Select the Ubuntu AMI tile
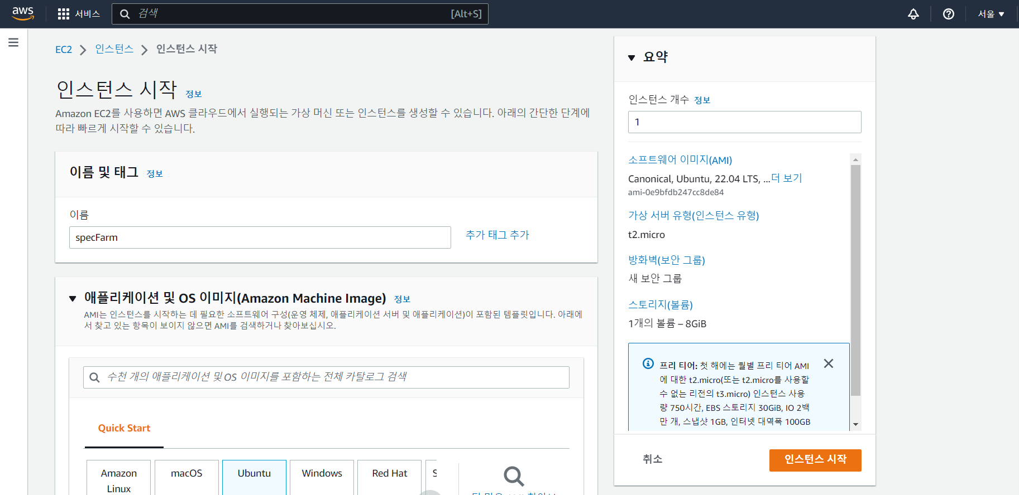 254,478
